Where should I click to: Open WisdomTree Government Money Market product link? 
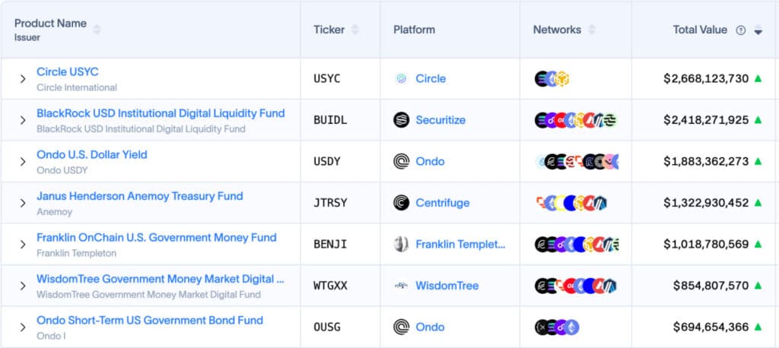click(160, 279)
